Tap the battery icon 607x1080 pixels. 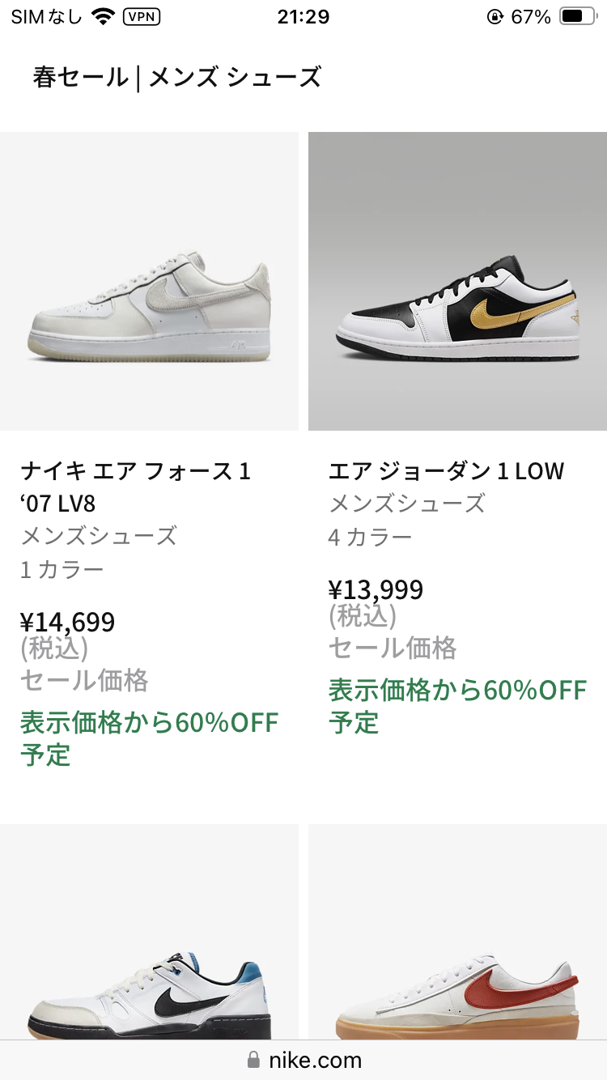click(579, 16)
